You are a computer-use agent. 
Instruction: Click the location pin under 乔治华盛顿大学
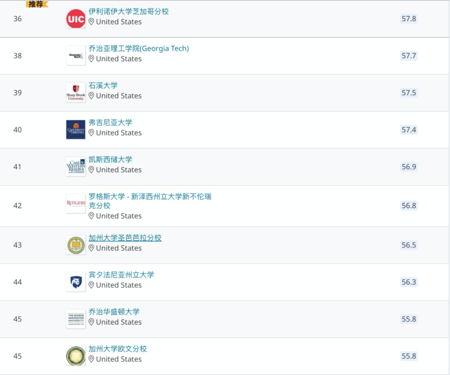[91, 322]
